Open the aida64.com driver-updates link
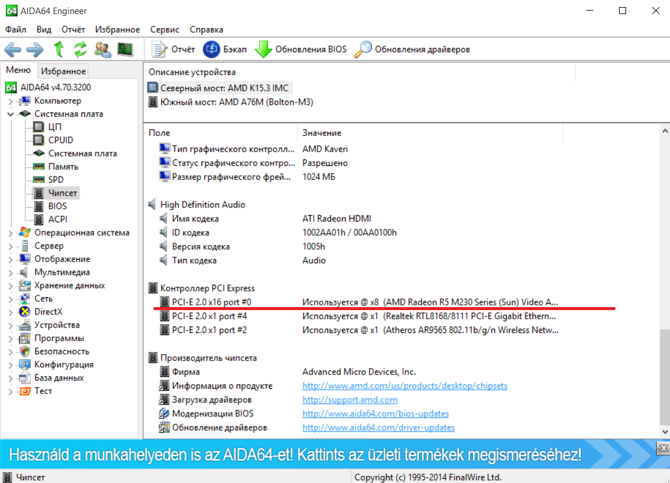This screenshot has width=670, height=483. tap(378, 427)
